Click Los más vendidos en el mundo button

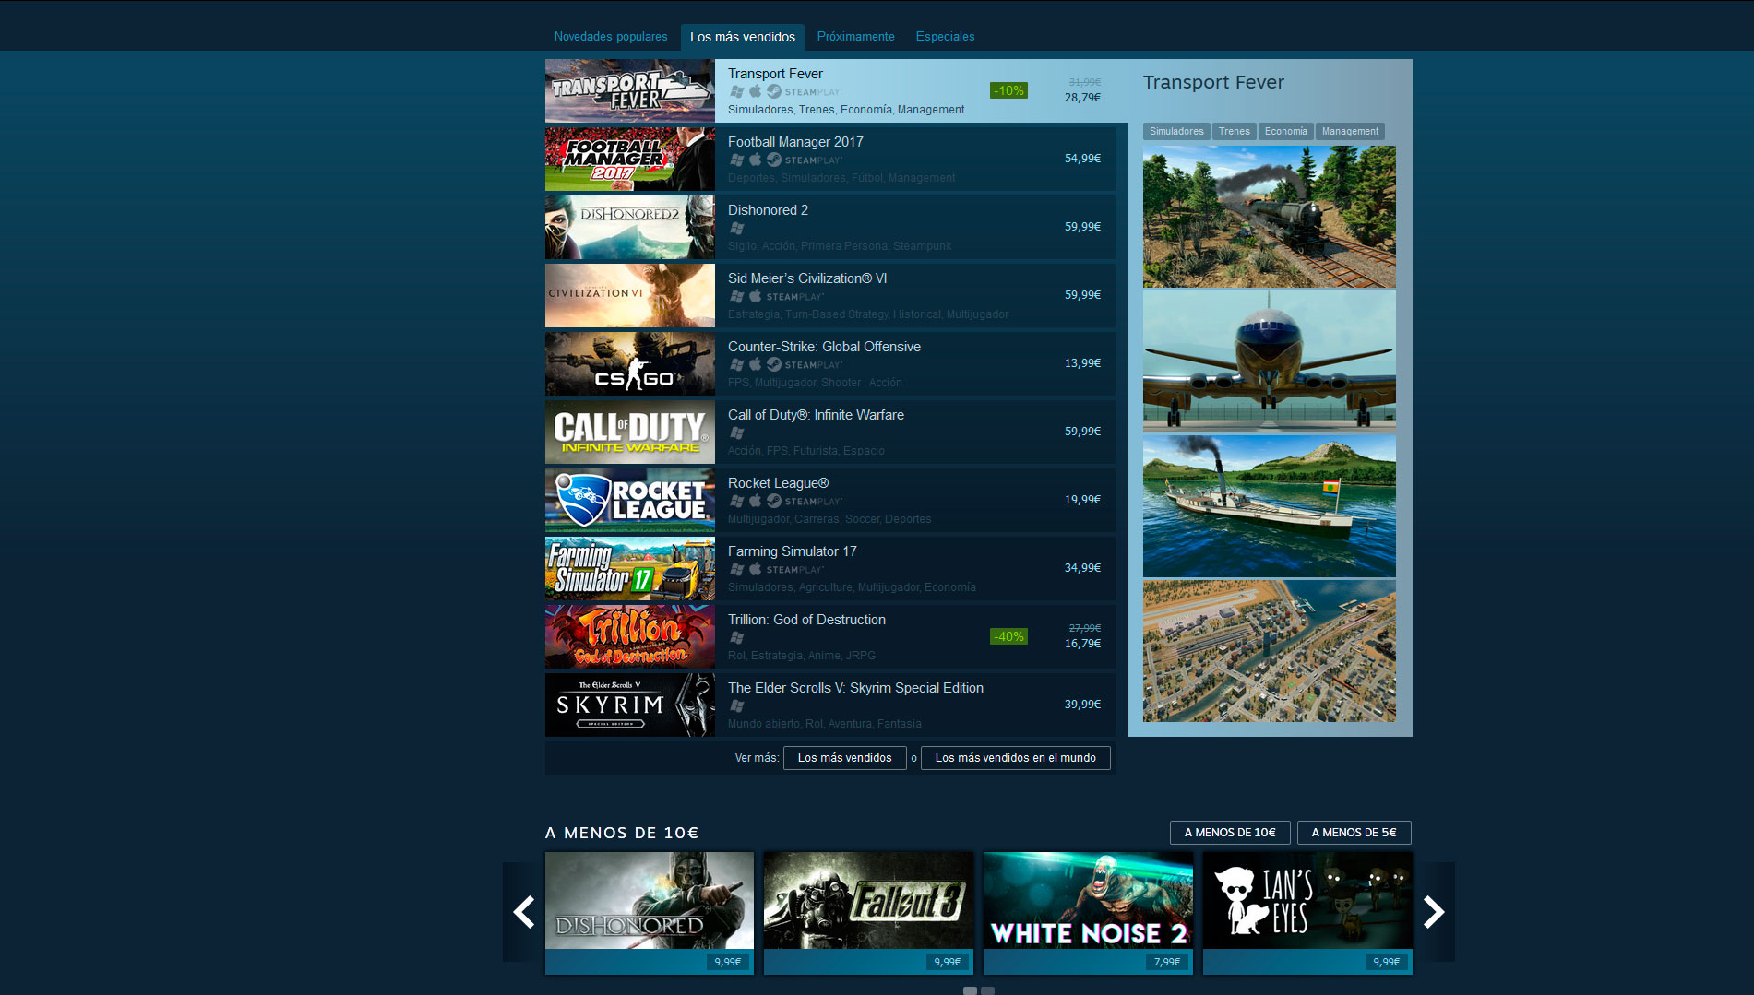tap(1015, 758)
